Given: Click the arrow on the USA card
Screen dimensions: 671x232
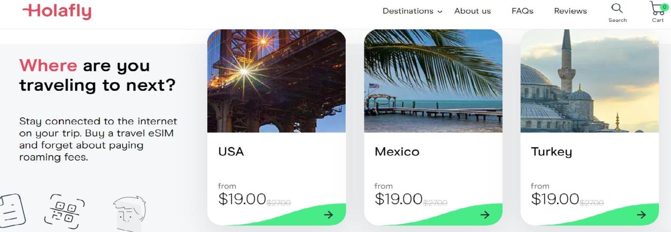Looking at the screenshot, I should 329,215.
